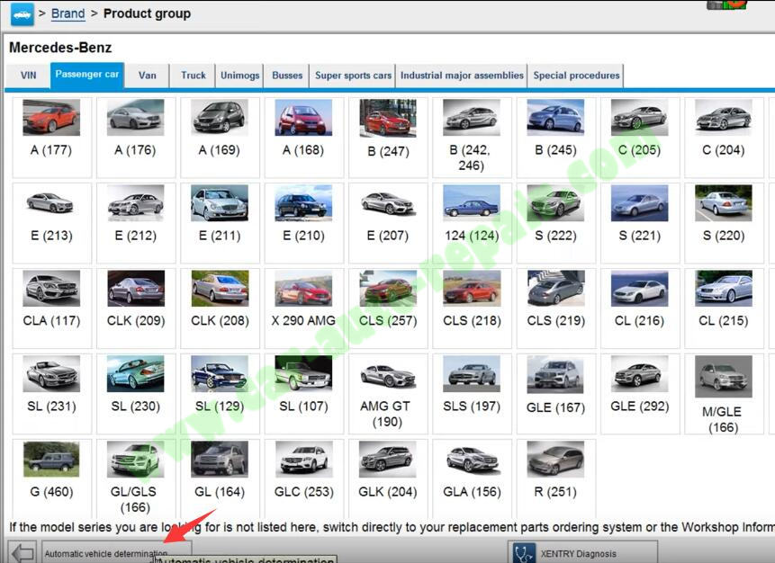Open the Unimogs tab
775x563 pixels.
click(x=240, y=76)
